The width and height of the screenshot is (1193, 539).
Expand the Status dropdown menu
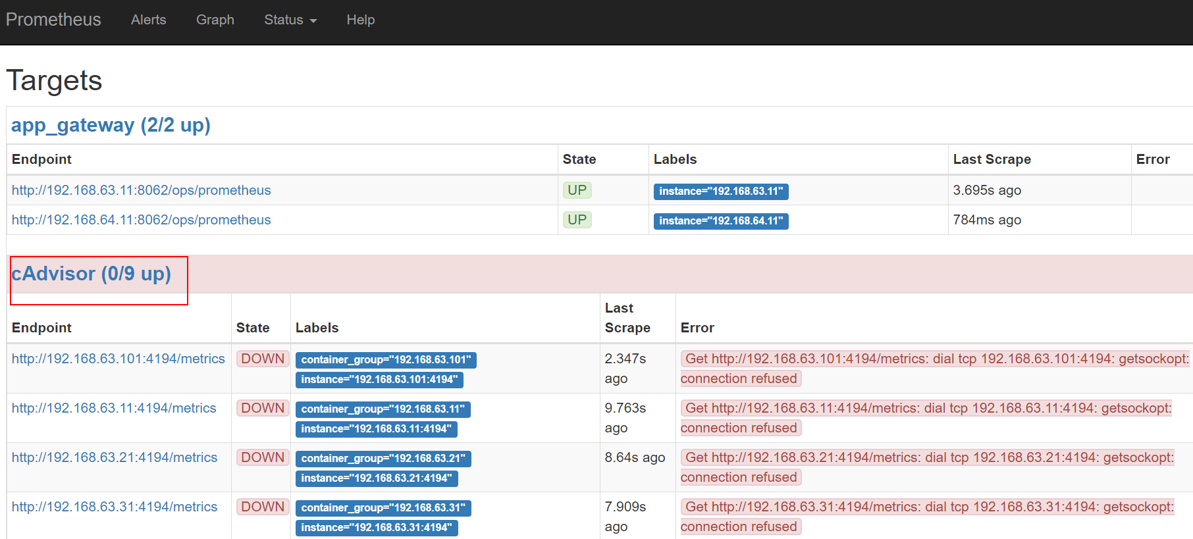pos(290,20)
